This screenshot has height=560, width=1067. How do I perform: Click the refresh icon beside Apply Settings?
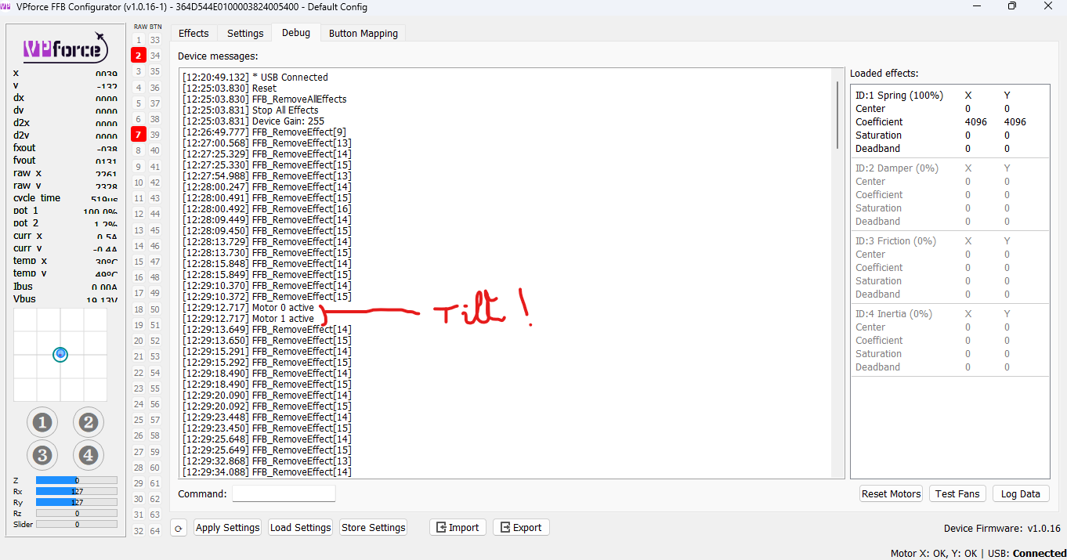(179, 528)
